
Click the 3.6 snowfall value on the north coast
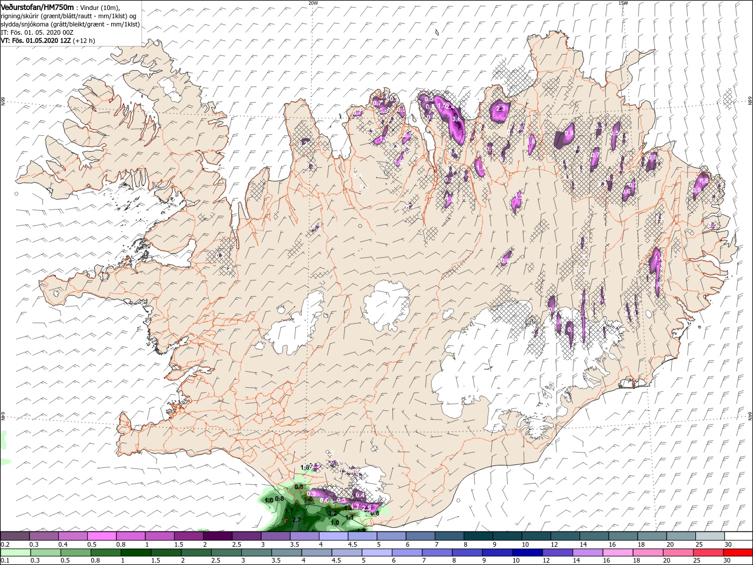click(x=457, y=119)
